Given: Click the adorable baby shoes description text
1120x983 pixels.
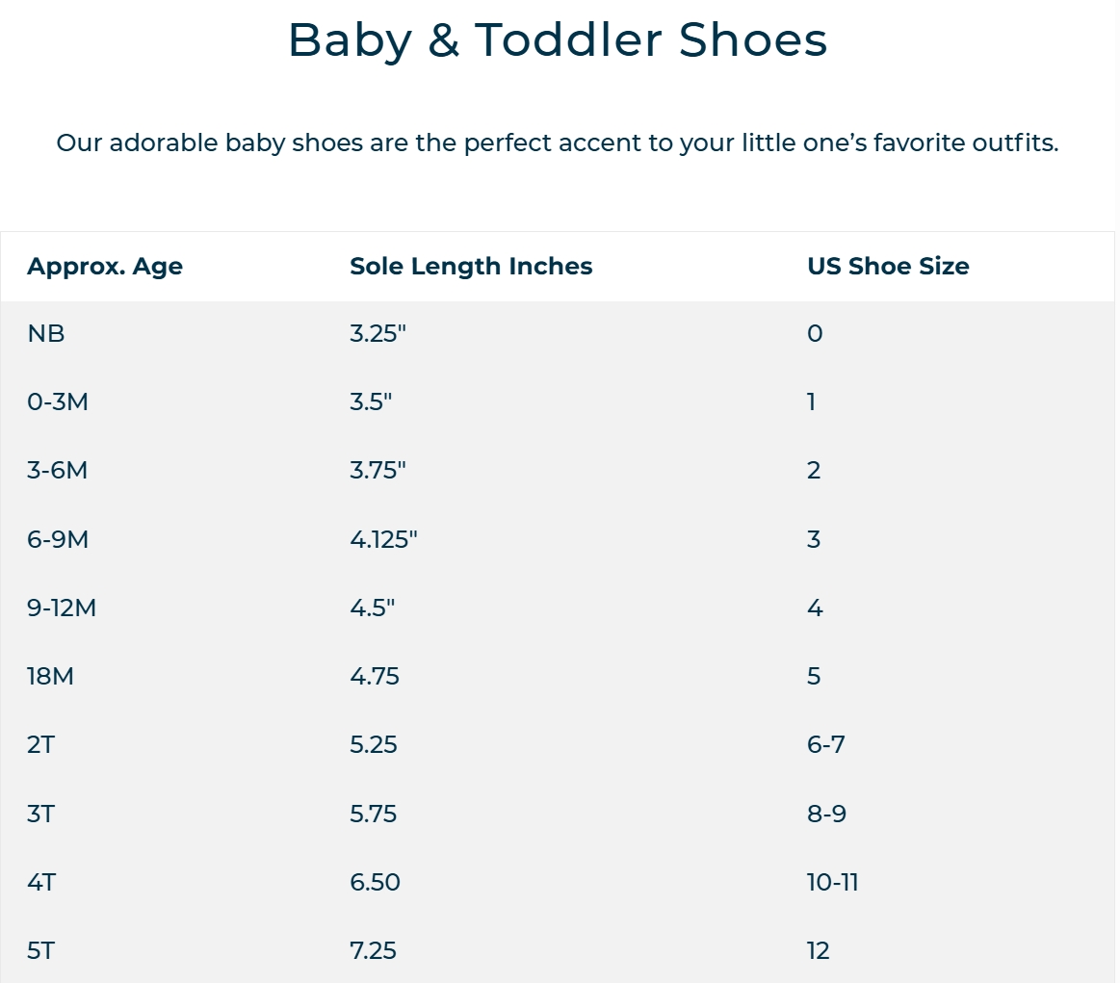Looking at the screenshot, I should [x=558, y=142].
